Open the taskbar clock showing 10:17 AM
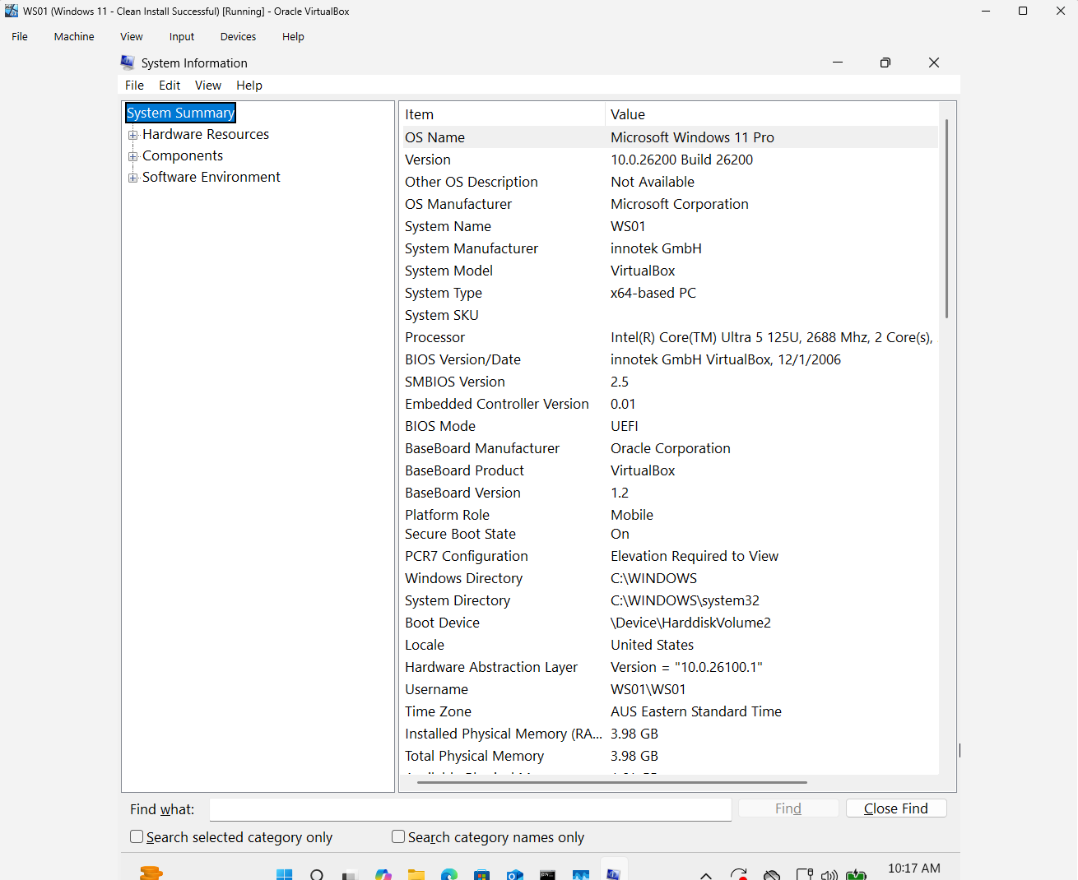The image size is (1078, 880). coord(914,868)
